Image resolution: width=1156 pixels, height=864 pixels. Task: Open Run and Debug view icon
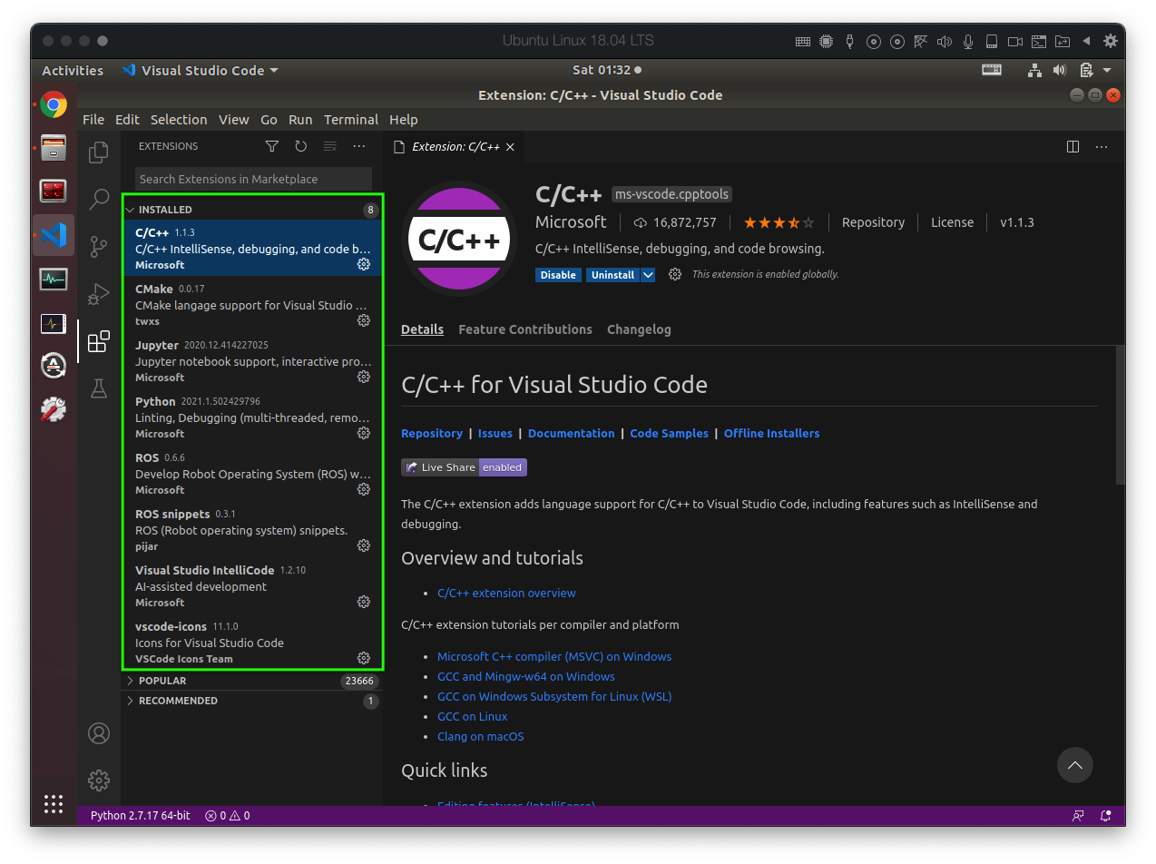(99, 294)
